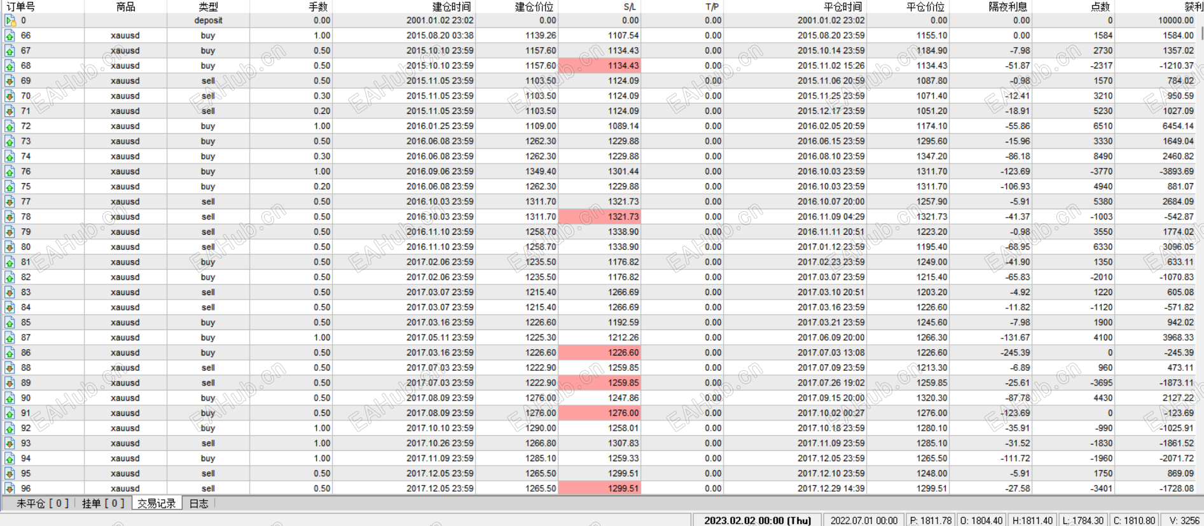Screen dimensions: 1204x526
Task: Click the sell icon of order 69
Action: coord(10,81)
